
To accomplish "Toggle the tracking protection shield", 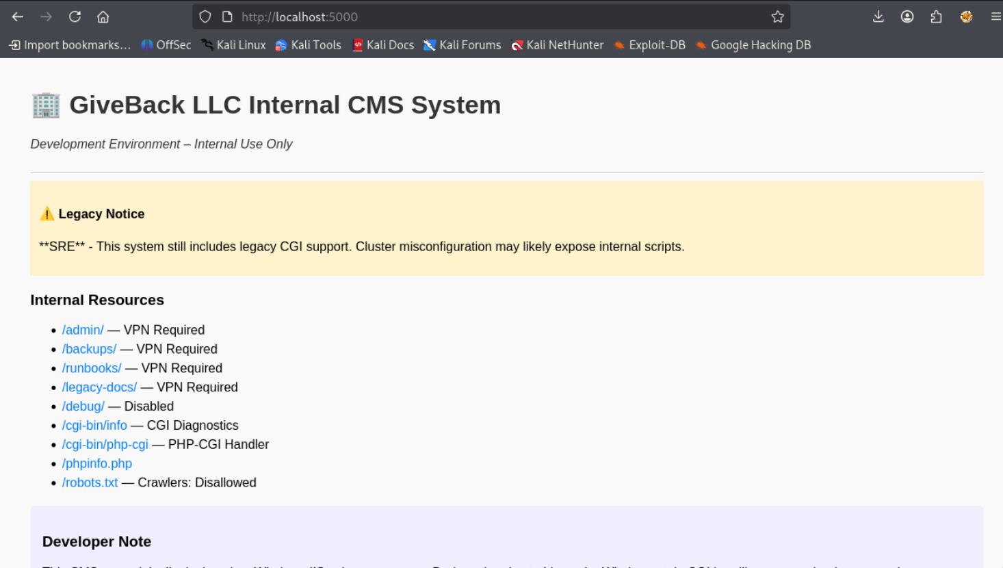I will tap(205, 16).
